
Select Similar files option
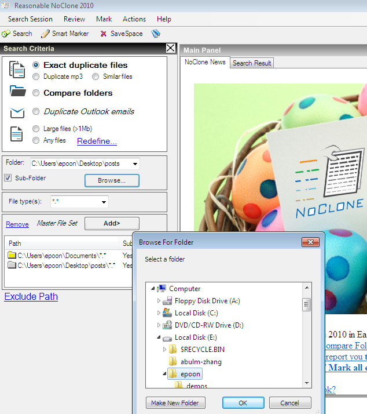(x=96, y=77)
